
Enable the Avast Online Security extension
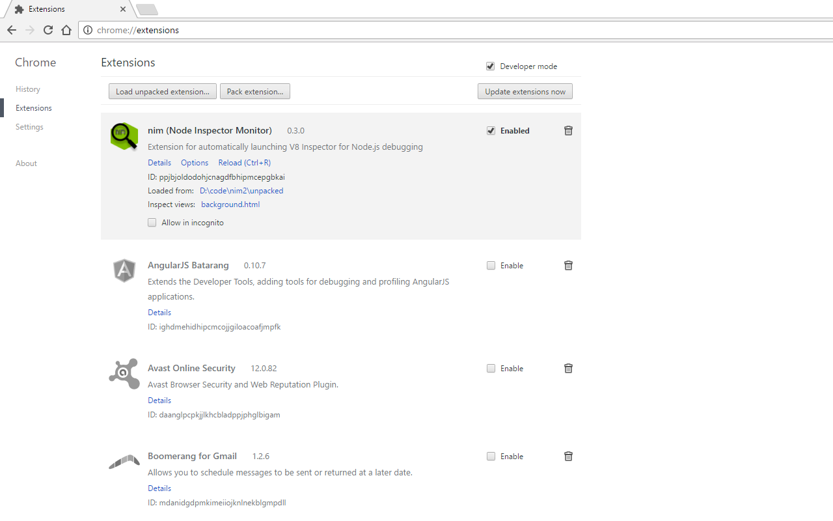click(x=491, y=369)
